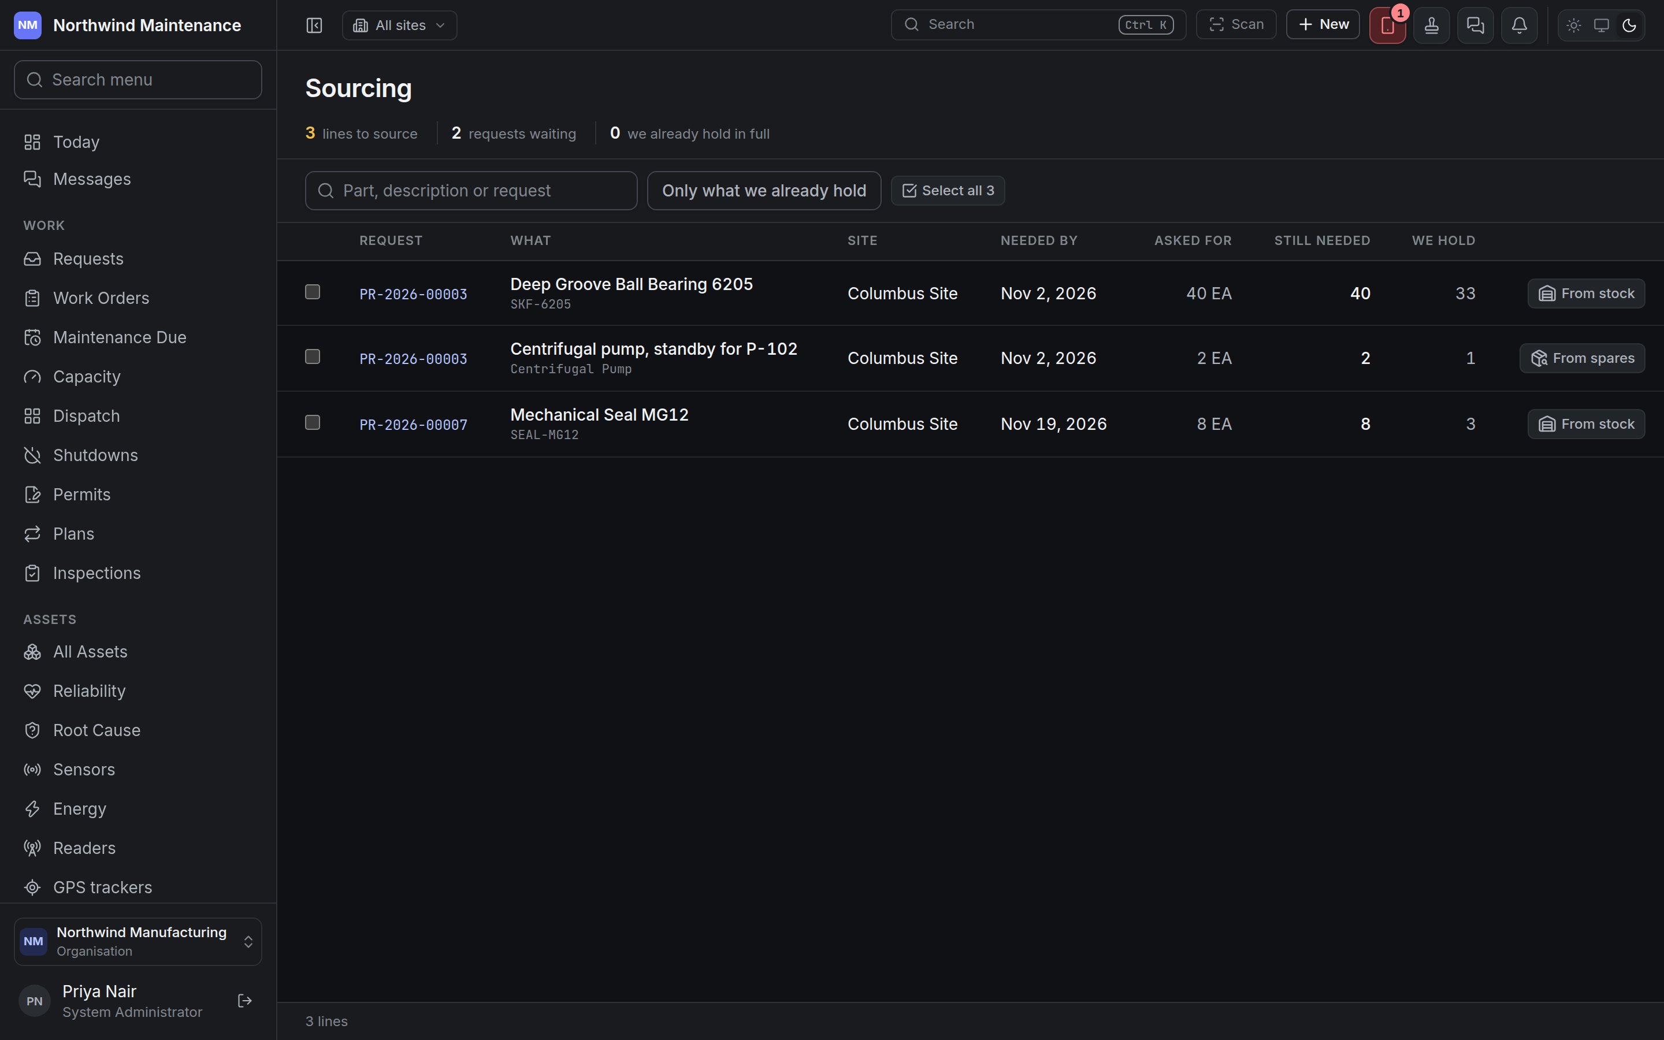Image resolution: width=1664 pixels, height=1040 pixels.
Task: Open the chat messages icon in header
Action: pyautogui.click(x=1475, y=25)
